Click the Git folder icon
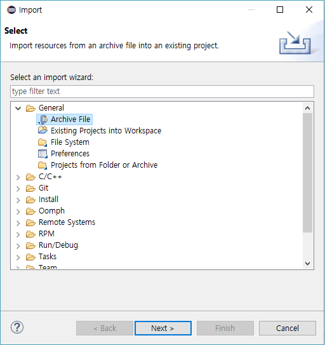The image size is (325, 345). 30,188
